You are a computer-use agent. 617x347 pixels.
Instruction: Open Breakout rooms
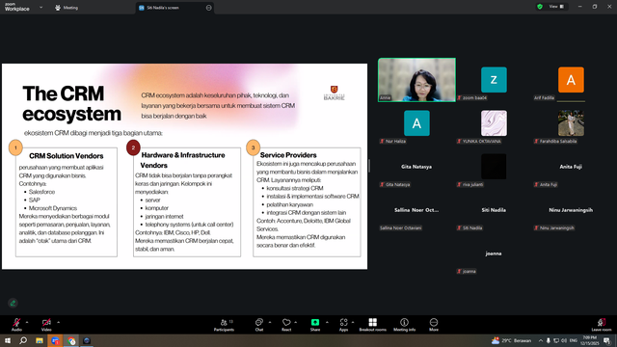click(x=373, y=325)
